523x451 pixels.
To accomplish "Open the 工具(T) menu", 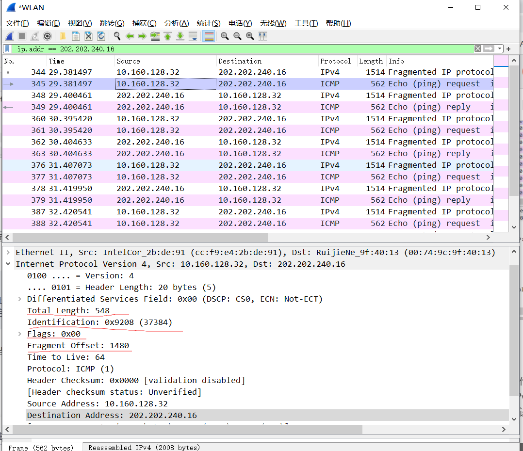I will click(x=306, y=23).
